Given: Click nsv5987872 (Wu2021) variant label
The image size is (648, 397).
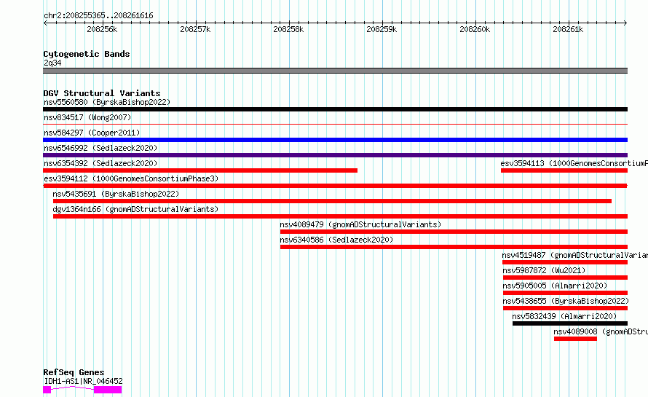Looking at the screenshot, I should pos(544,270).
